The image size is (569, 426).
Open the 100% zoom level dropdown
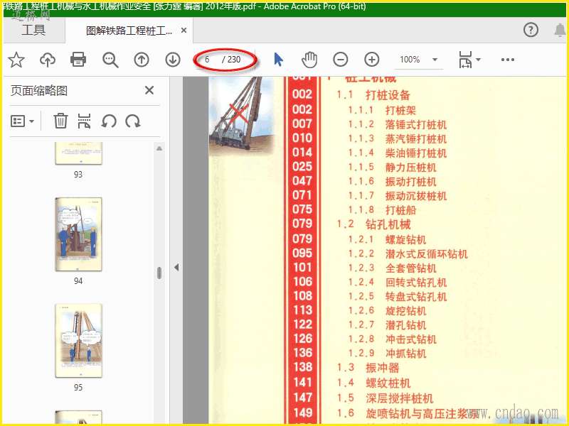click(418, 60)
